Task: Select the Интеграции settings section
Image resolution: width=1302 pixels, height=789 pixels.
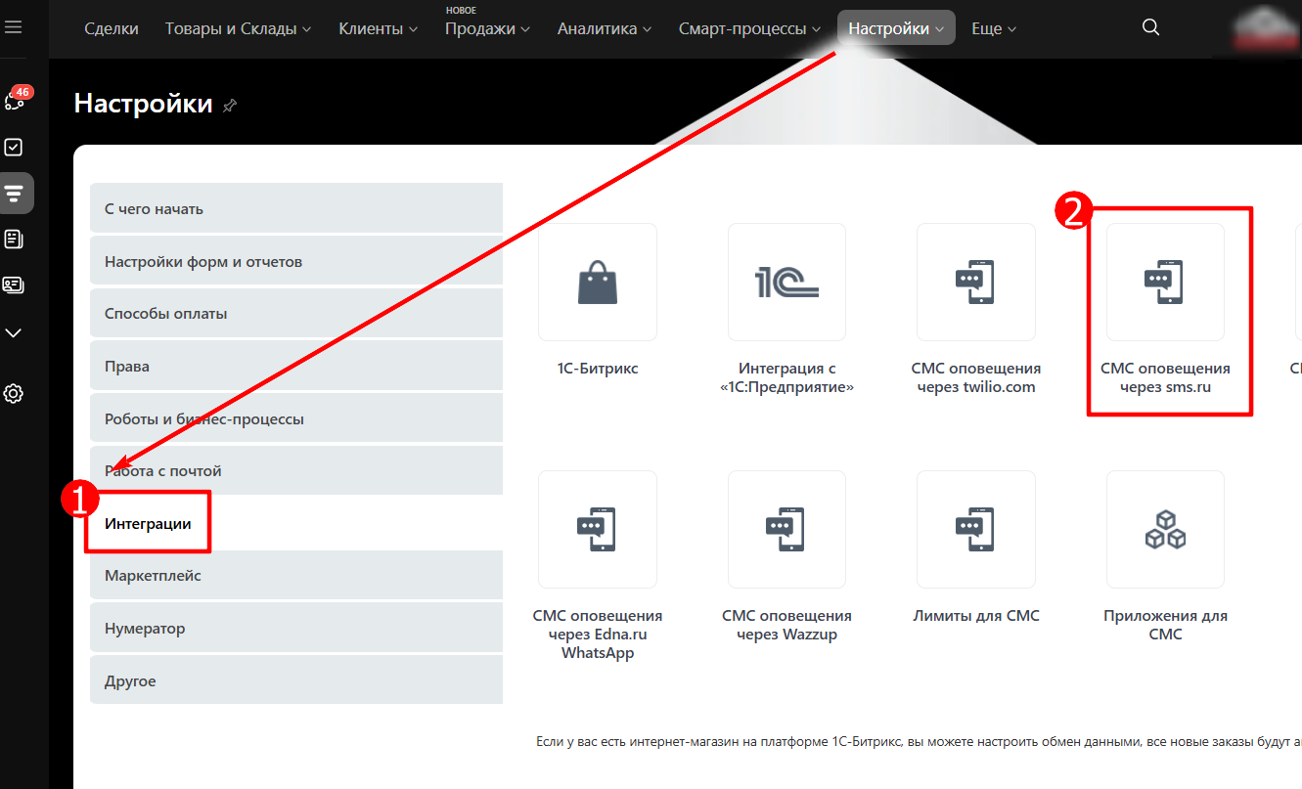Action: (x=149, y=524)
